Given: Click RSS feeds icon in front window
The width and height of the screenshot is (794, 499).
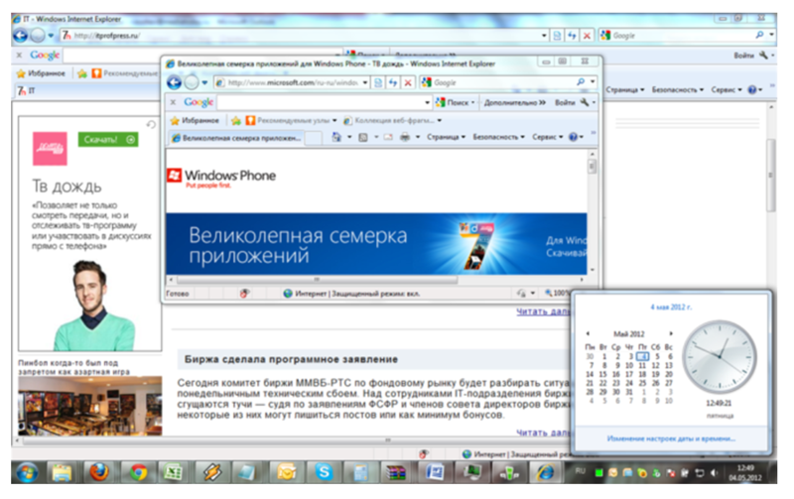Looking at the screenshot, I should click(x=363, y=137).
